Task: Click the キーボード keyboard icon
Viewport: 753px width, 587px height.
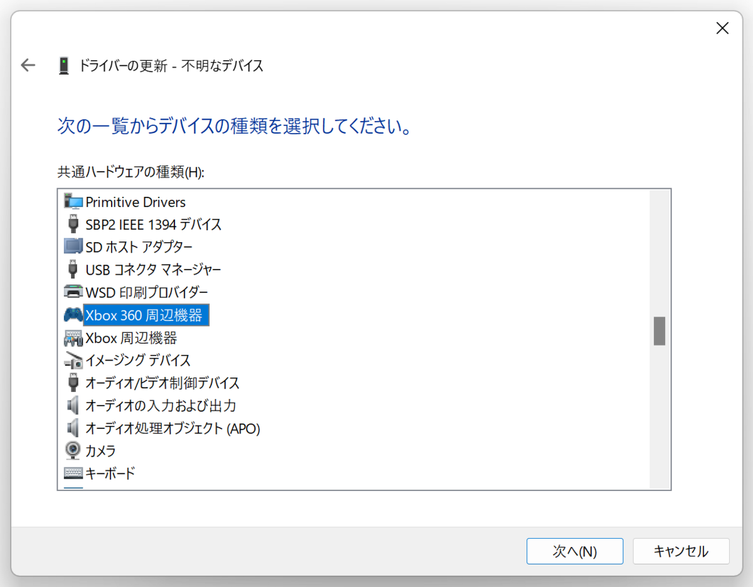Action: [x=73, y=473]
